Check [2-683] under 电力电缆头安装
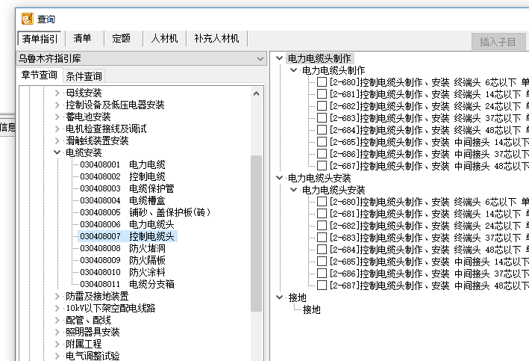The width and height of the screenshot is (529, 361). pyautogui.click(x=322, y=238)
